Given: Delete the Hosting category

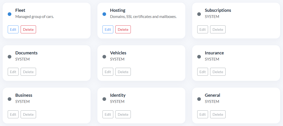Looking at the screenshot, I should point(123,30).
